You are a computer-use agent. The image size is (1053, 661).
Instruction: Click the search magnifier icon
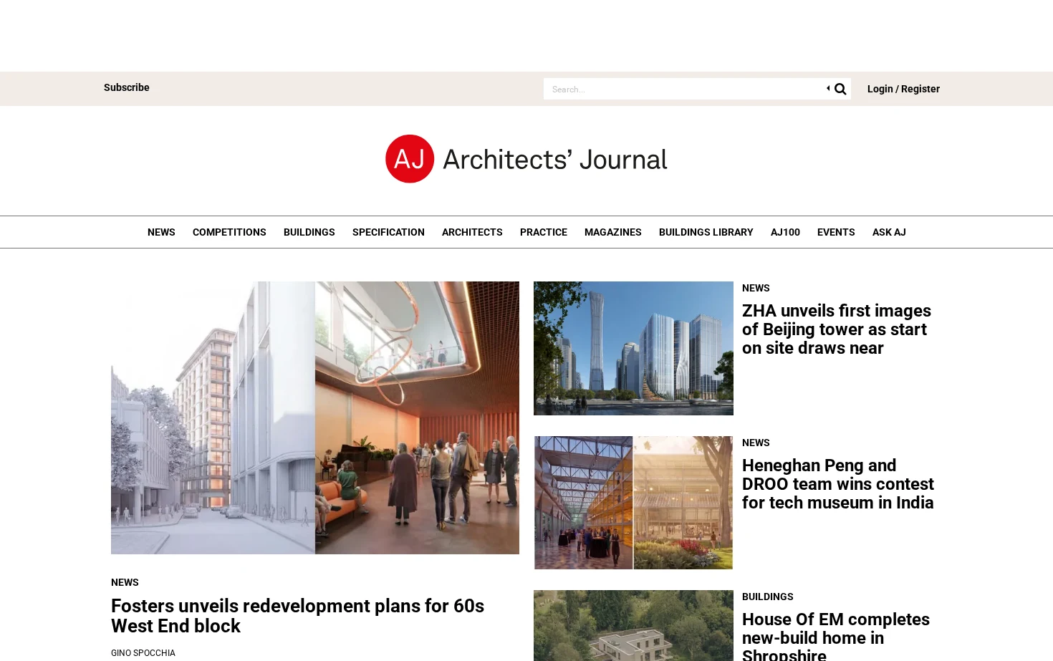tap(840, 89)
